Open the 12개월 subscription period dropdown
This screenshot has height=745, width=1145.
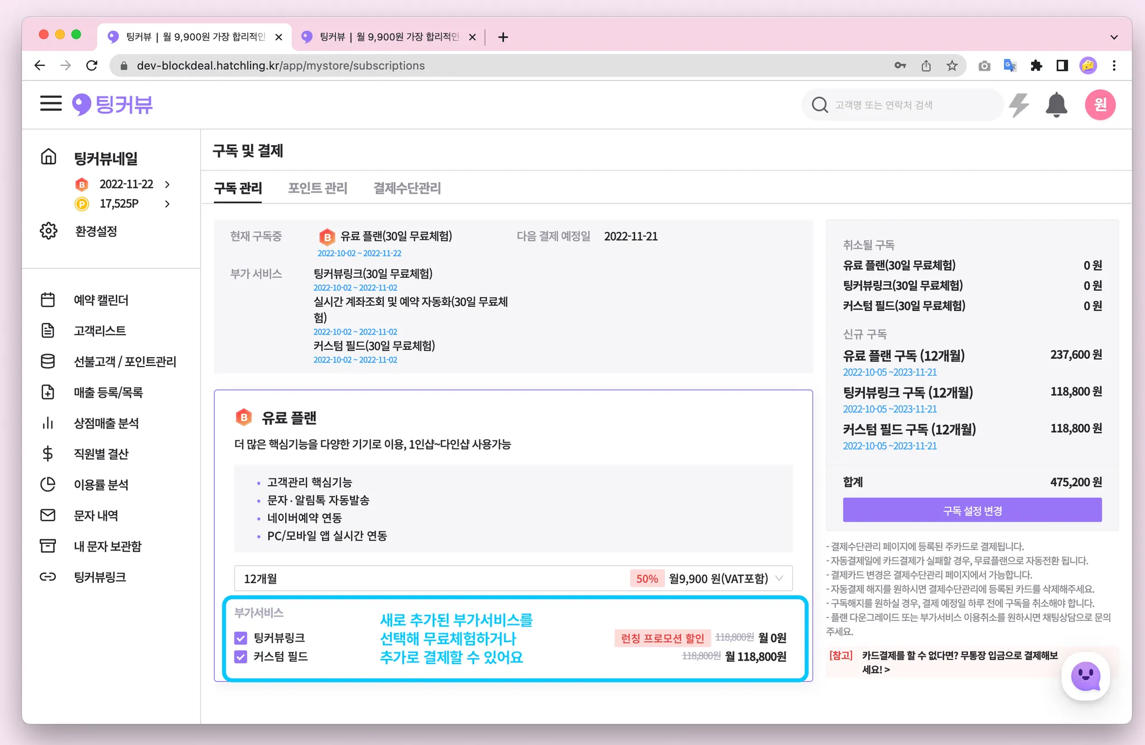pos(513,578)
